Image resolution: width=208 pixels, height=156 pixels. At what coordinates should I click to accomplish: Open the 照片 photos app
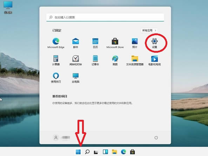coord(135,43)
